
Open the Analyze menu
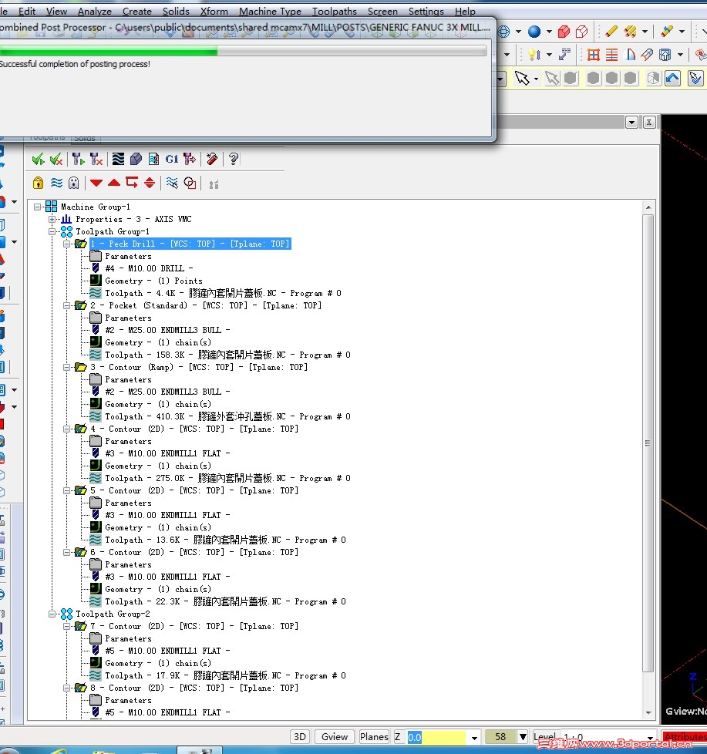tap(95, 11)
